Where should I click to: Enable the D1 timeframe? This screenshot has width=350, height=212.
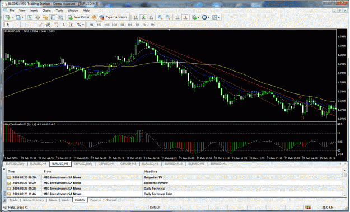138,25
